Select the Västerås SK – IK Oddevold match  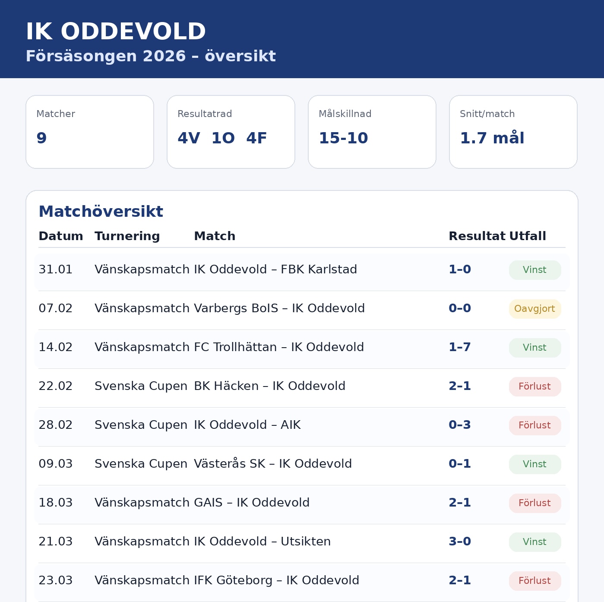point(273,464)
